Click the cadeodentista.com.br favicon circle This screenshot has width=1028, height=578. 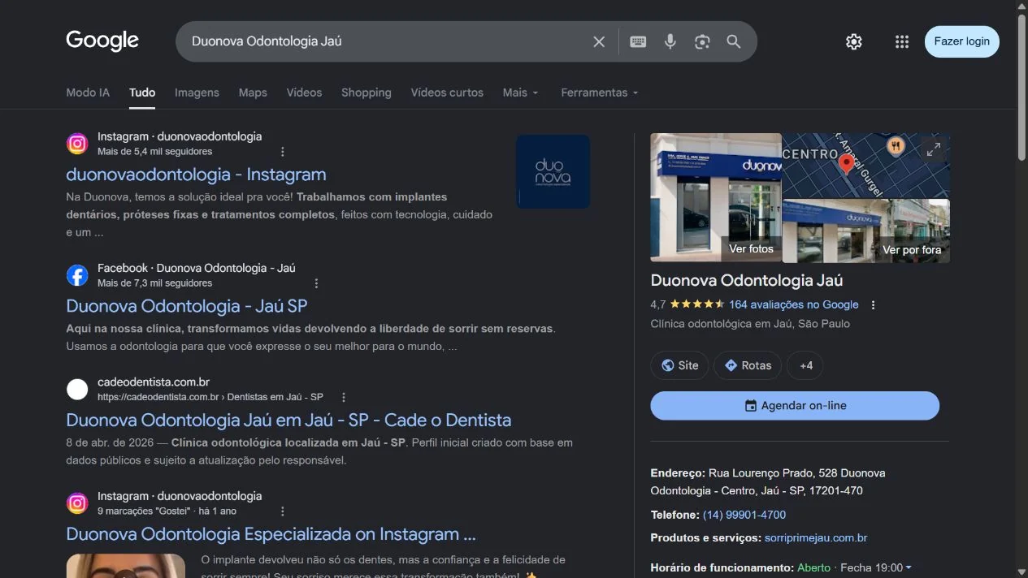77,390
